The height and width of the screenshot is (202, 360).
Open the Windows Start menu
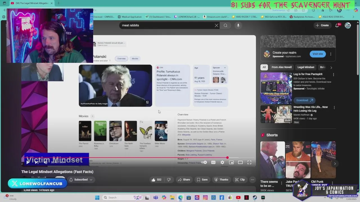[x=97, y=198]
